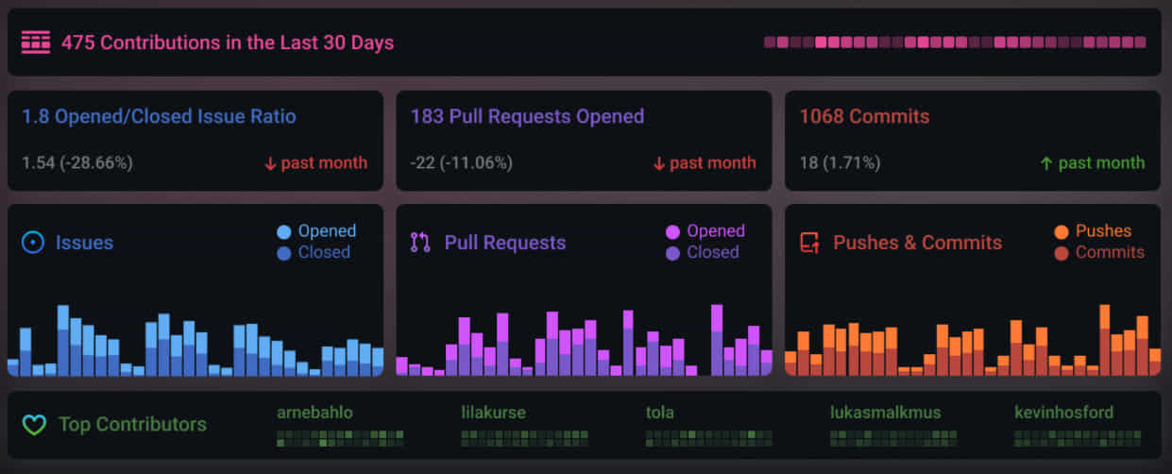Click the Closed legend dot in Pull Requests chart
This screenshot has height=474, width=1172.
[673, 253]
